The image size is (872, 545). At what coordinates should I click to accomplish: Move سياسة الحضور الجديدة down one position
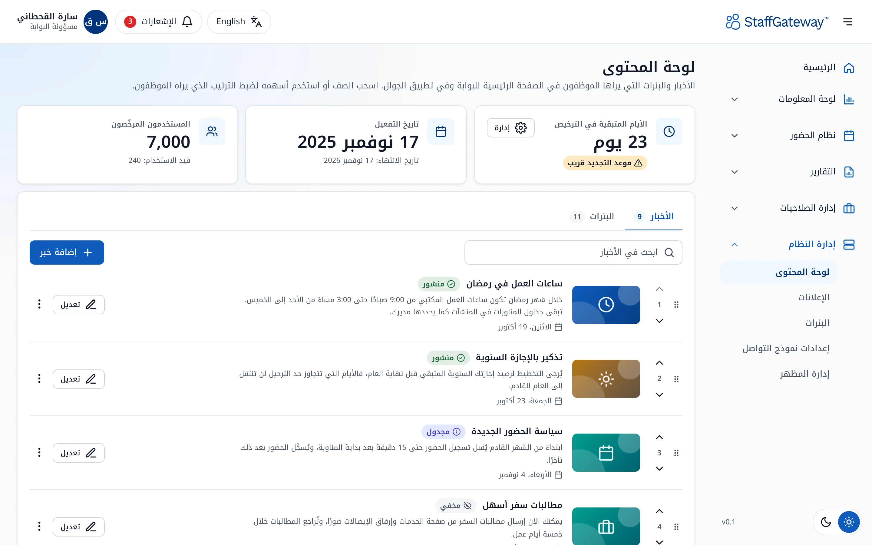(659, 469)
